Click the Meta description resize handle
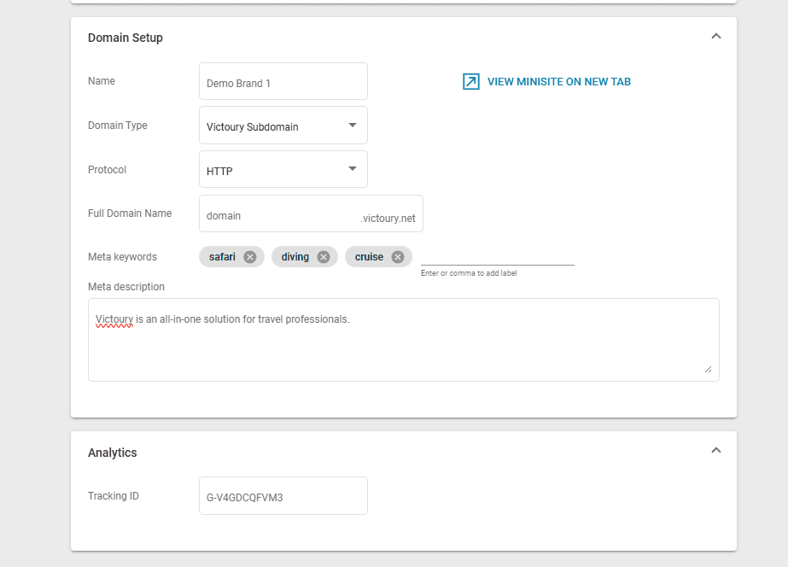The height and width of the screenshot is (567, 788). pyautogui.click(x=708, y=369)
